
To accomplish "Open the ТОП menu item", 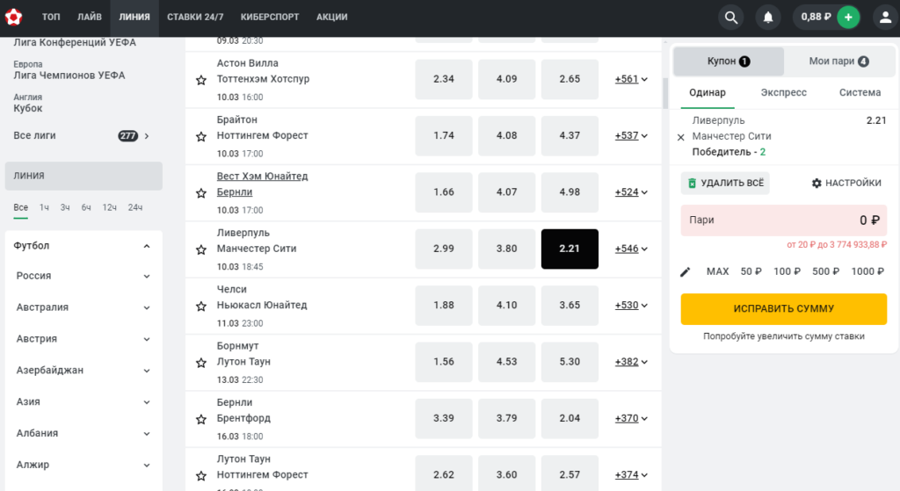I will 50,18.
